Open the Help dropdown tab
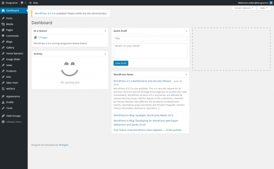This screenshot has width=274, height=169. click(264, 8)
